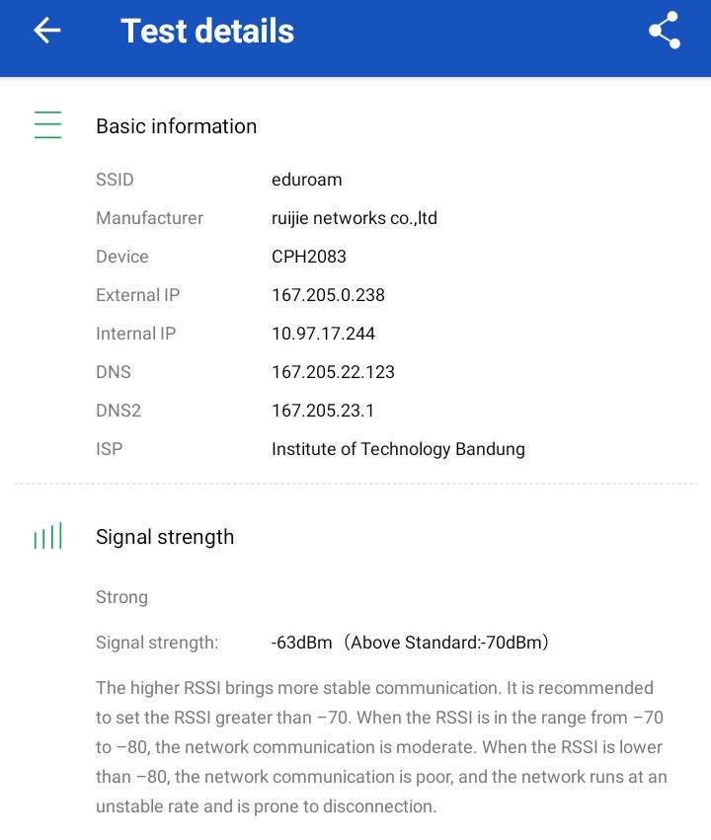Tap manufacturer ruijie networks co.,ltd
This screenshot has height=840, width=711.
(x=354, y=218)
